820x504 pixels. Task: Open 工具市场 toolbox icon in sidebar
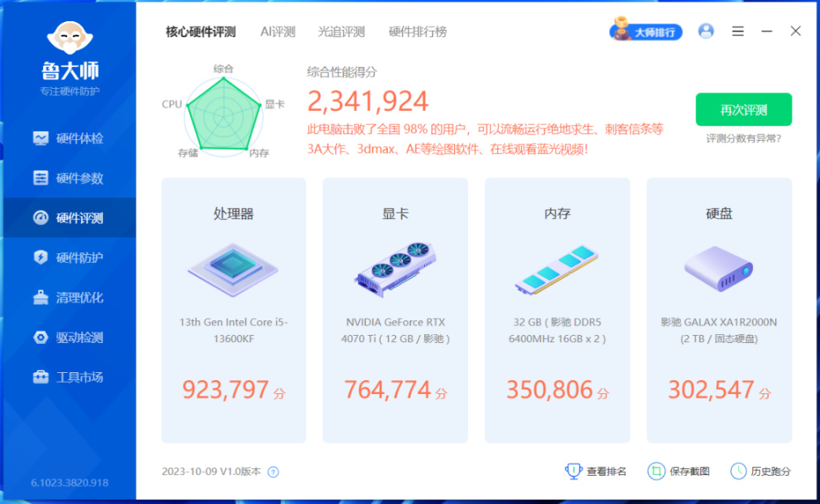[40, 377]
